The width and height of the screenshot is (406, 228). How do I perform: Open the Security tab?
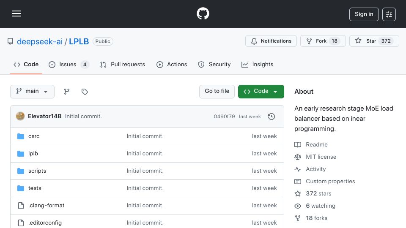pyautogui.click(x=214, y=64)
